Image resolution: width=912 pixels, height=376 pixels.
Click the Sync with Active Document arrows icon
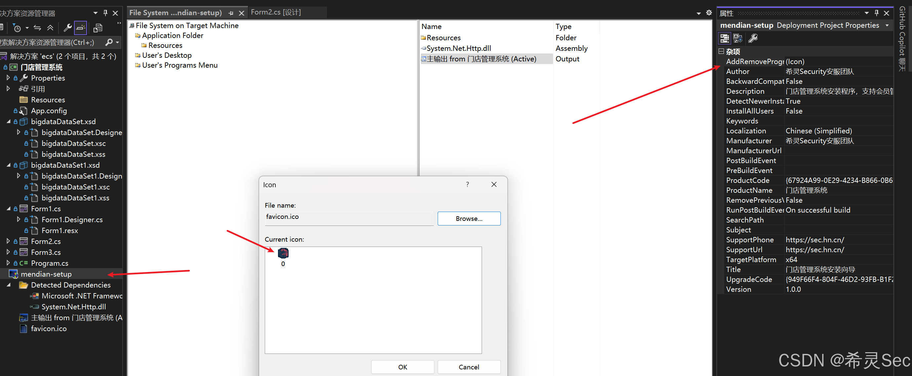coord(37,28)
